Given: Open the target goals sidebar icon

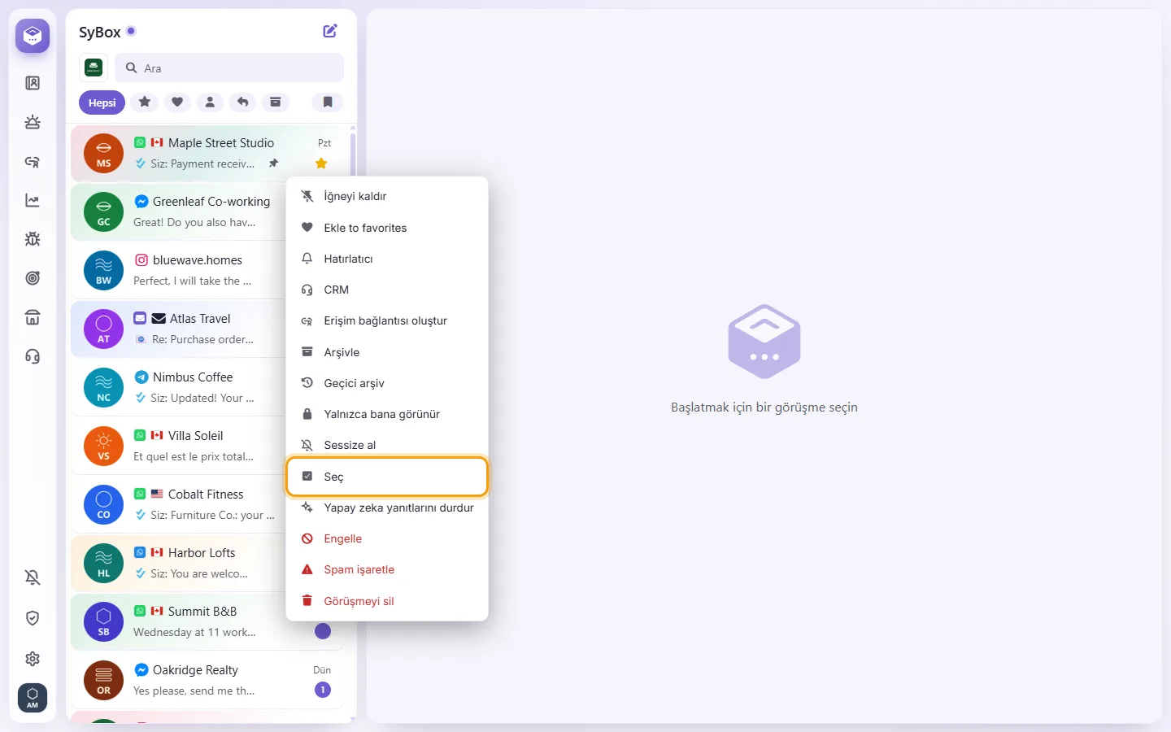Looking at the screenshot, I should 33,278.
